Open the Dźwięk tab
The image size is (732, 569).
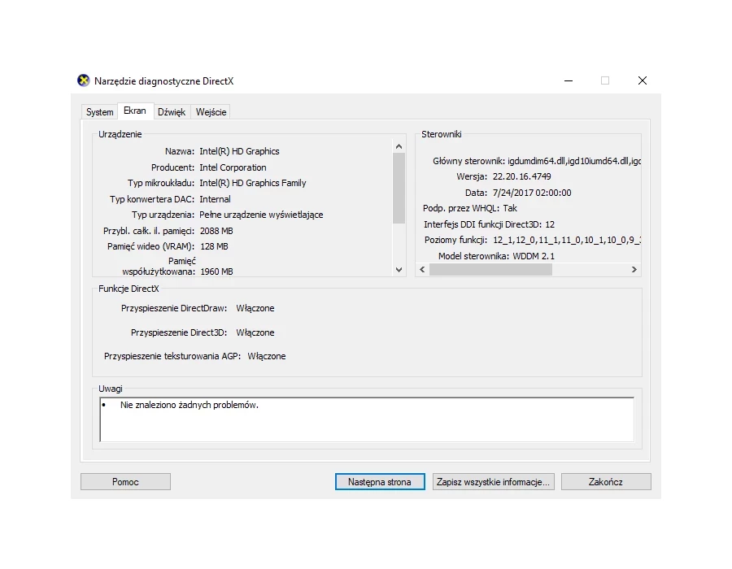pyautogui.click(x=172, y=112)
